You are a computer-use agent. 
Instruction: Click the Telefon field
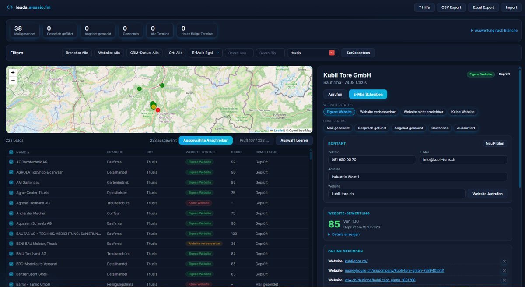pyautogui.click(x=372, y=160)
